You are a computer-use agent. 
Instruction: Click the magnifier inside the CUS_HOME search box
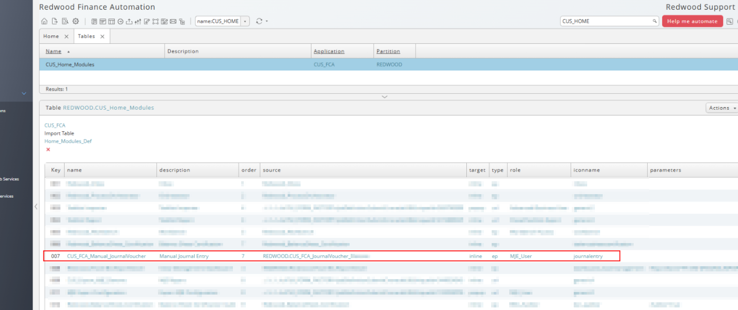(x=655, y=21)
